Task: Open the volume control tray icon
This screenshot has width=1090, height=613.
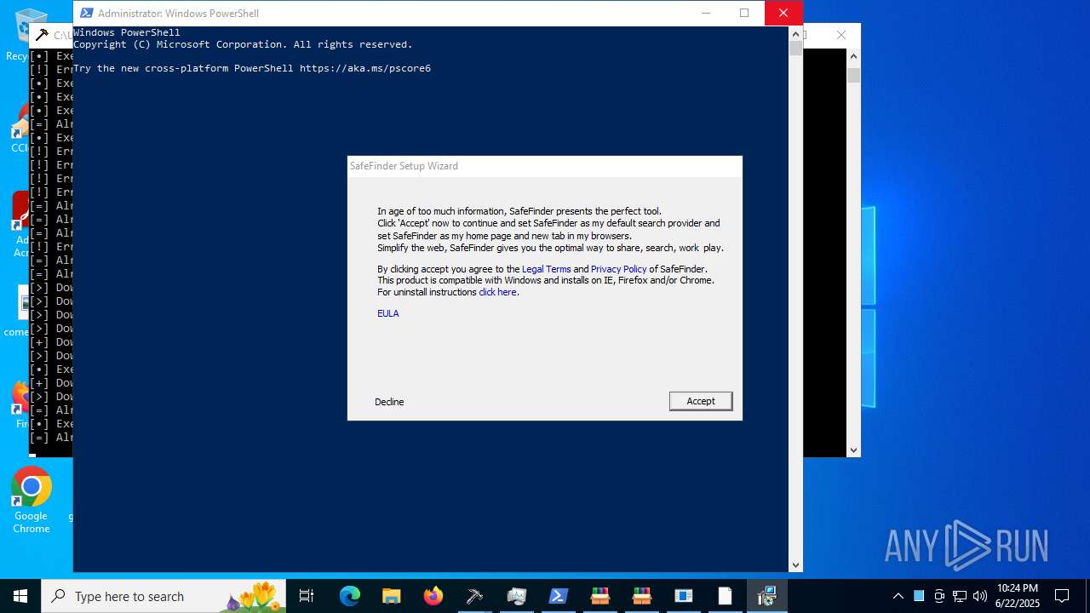Action: 980,596
